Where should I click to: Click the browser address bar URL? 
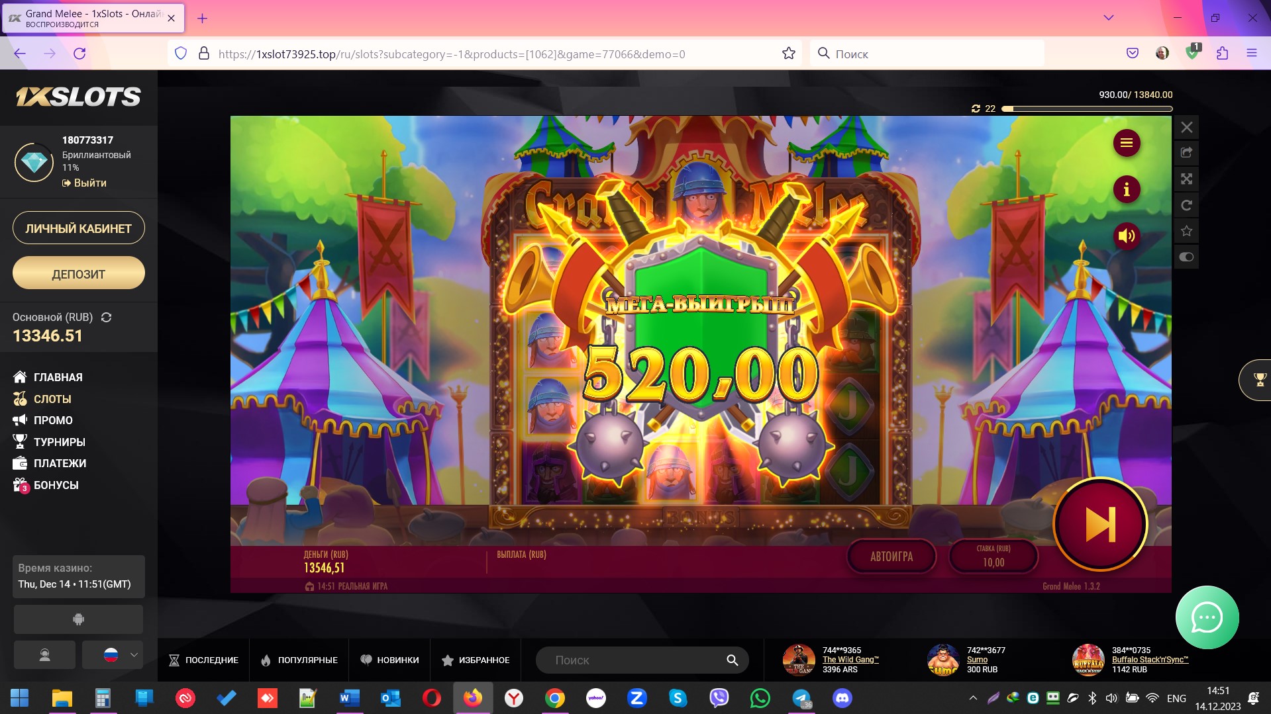pyautogui.click(x=452, y=54)
